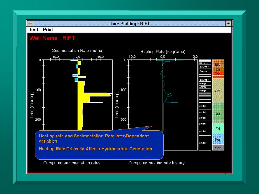Click the 200 tick label on the heating chart
This screenshot has height=194, width=259.
[x=123, y=119]
